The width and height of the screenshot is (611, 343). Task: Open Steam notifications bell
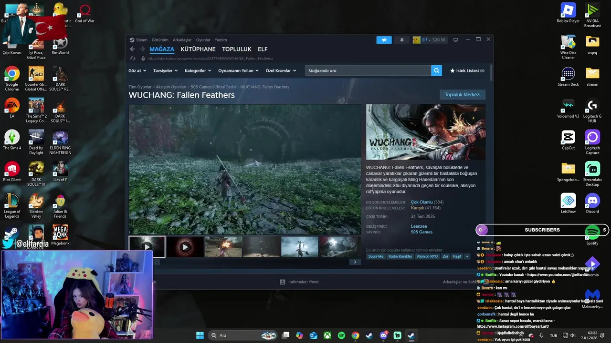(x=402, y=40)
